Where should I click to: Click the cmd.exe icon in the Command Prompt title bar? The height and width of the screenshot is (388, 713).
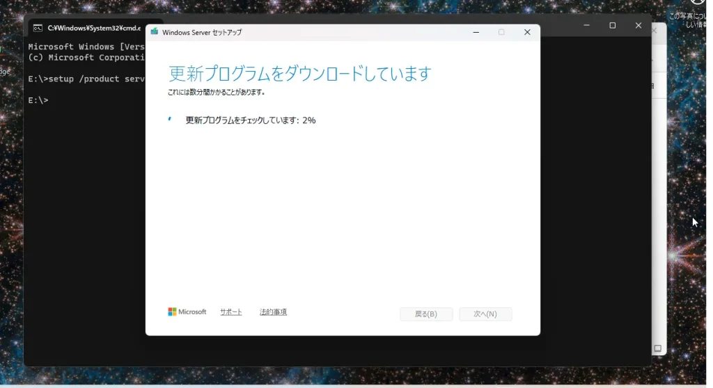click(x=38, y=29)
